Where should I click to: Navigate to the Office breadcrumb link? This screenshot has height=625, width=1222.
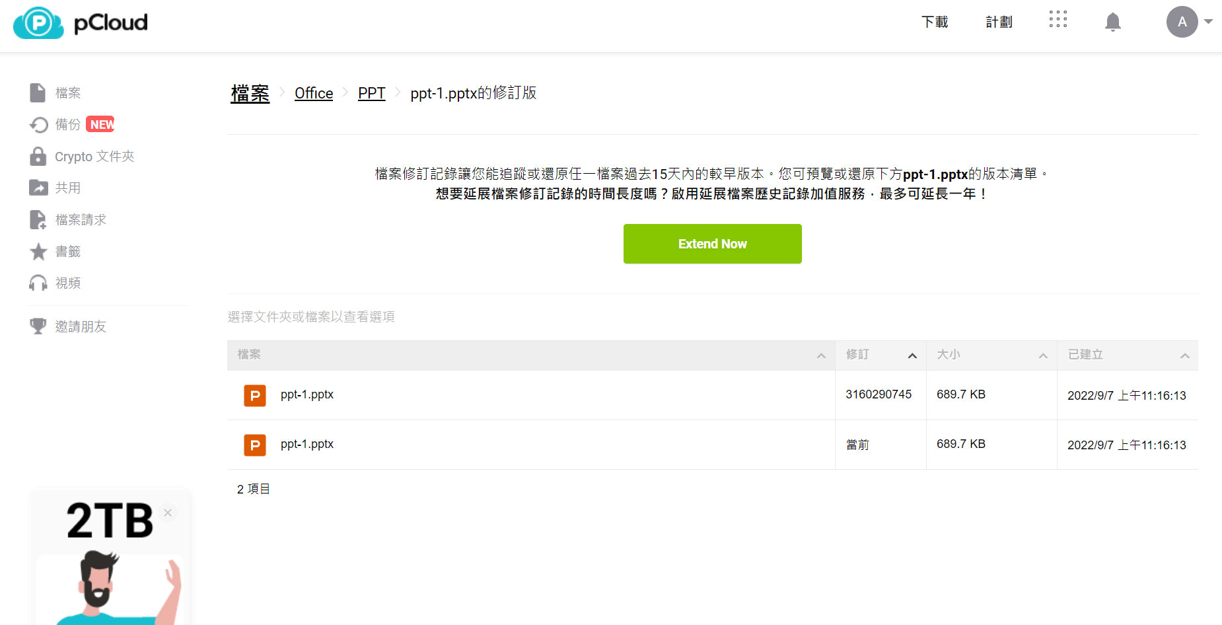tap(313, 93)
